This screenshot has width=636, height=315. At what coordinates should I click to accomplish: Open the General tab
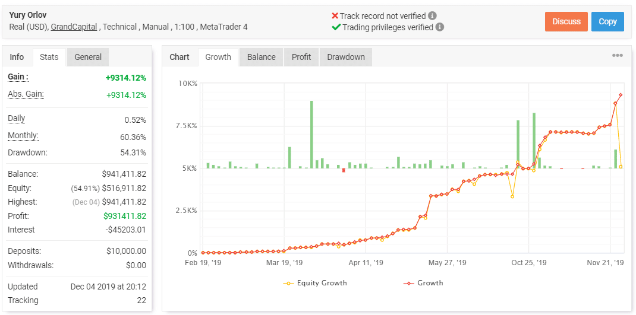click(x=88, y=57)
